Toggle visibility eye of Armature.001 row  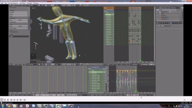click(177, 17)
